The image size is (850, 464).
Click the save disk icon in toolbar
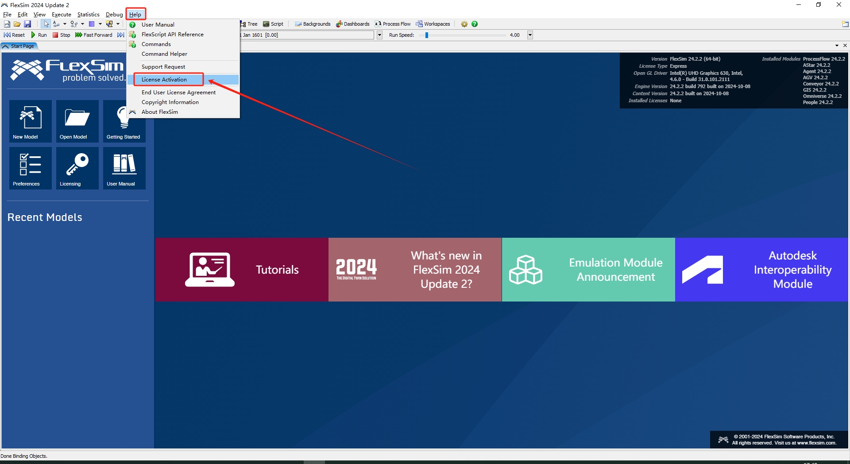click(x=27, y=24)
